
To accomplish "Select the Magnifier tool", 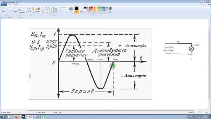I will point(33,12).
